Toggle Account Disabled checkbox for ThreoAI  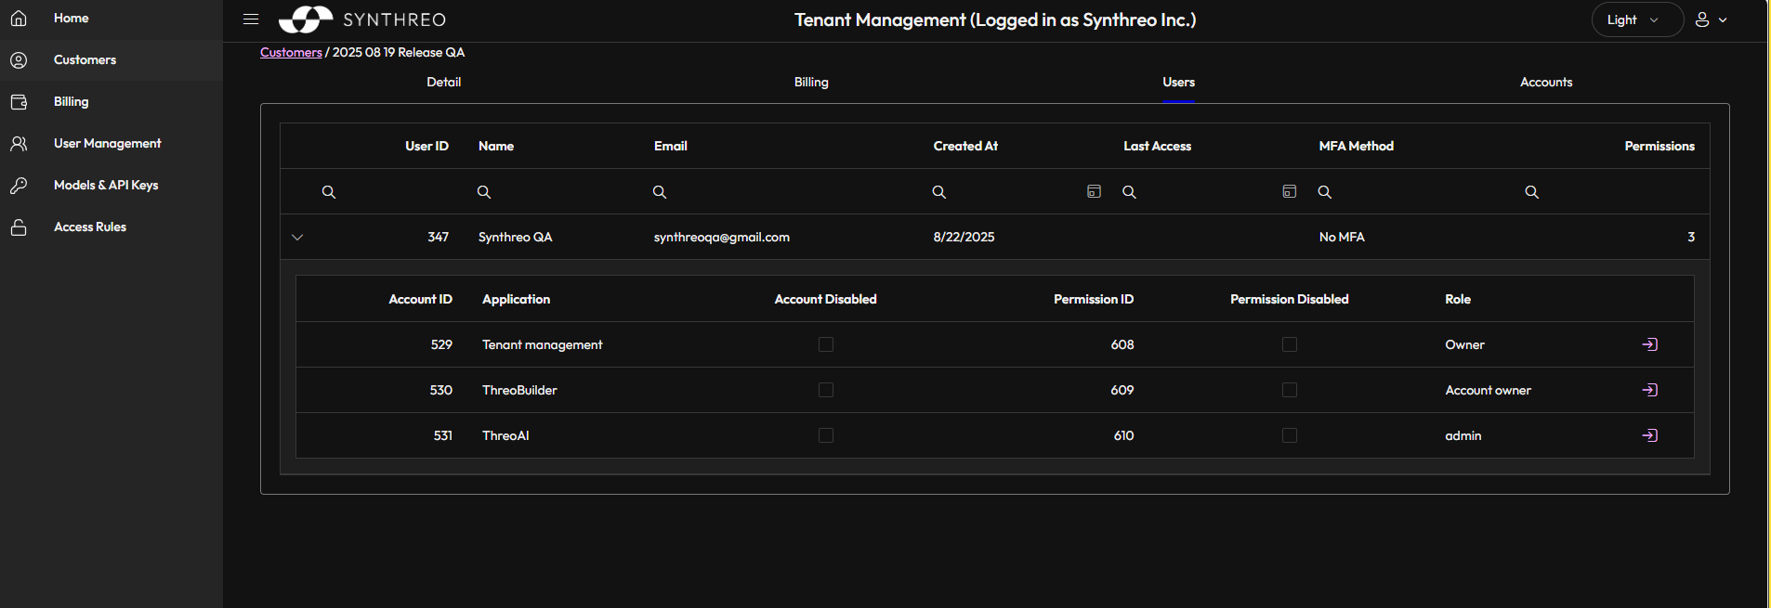pyautogui.click(x=825, y=435)
